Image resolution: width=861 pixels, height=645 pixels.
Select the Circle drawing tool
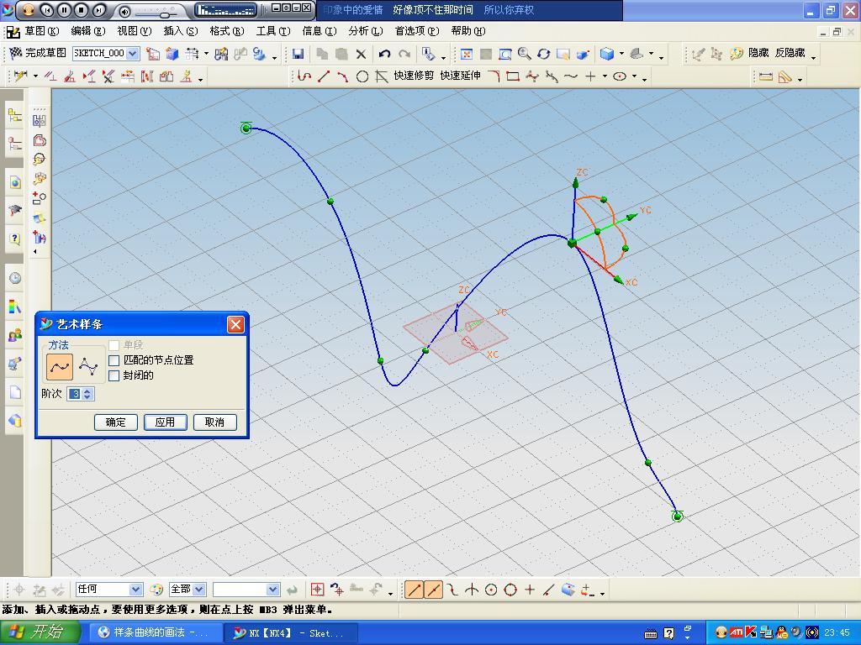click(362, 76)
